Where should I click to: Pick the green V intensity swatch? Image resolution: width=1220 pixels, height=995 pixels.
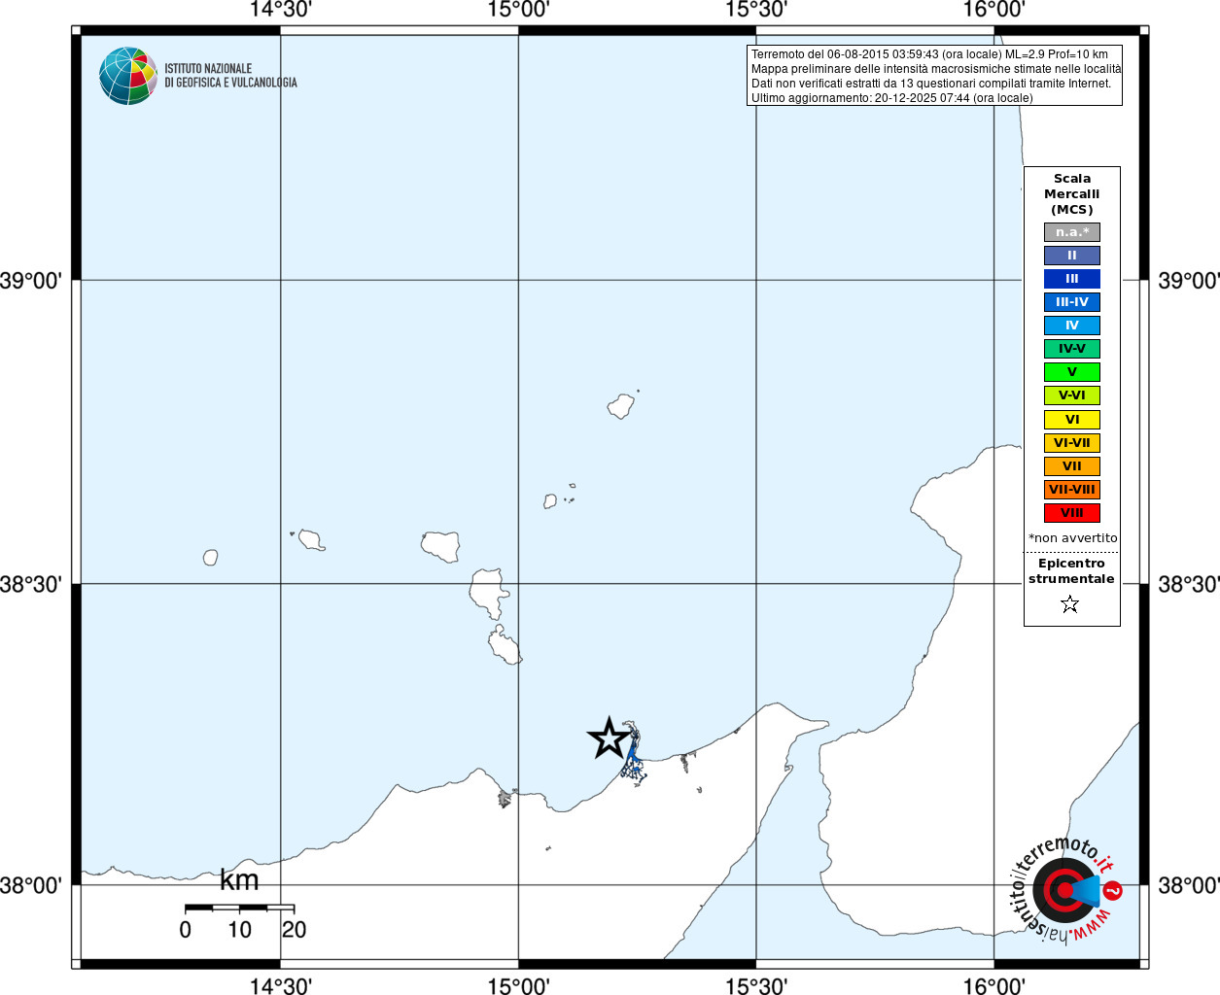click(1072, 372)
